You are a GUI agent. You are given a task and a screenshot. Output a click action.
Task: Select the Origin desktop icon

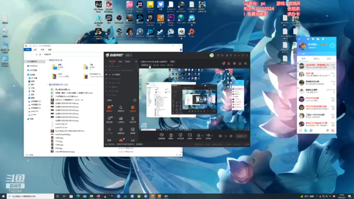(192, 33)
